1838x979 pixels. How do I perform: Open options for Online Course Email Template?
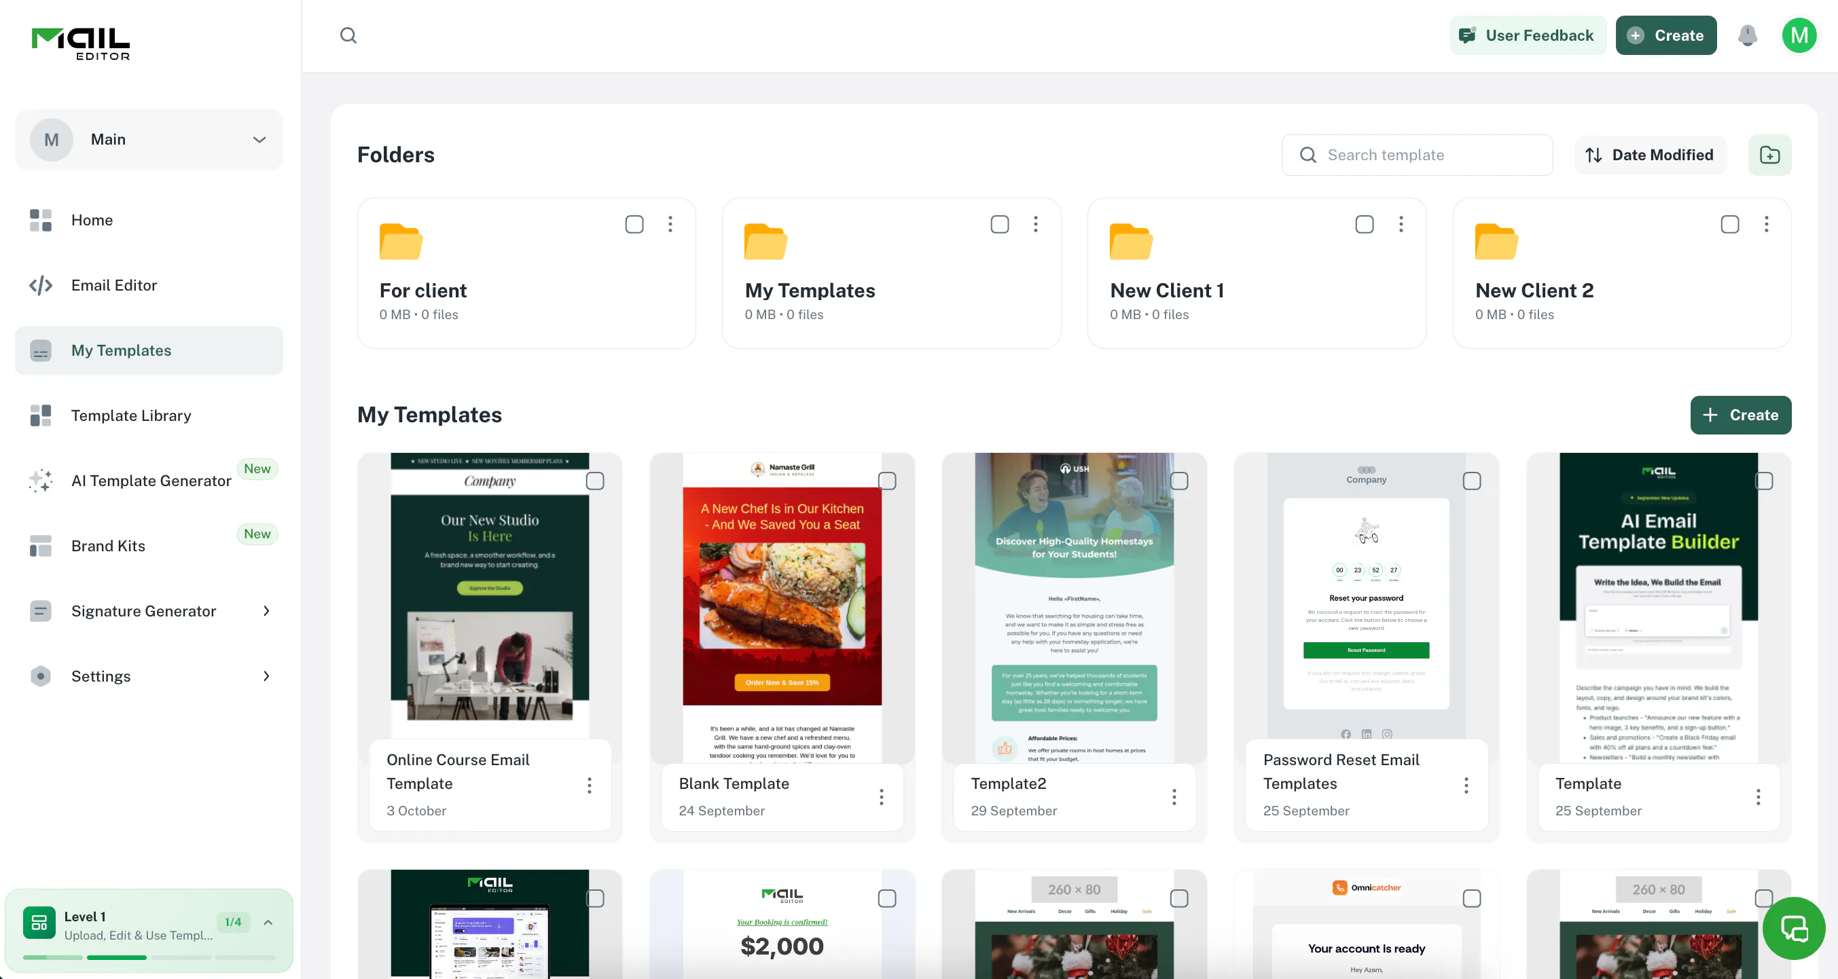pos(589,785)
